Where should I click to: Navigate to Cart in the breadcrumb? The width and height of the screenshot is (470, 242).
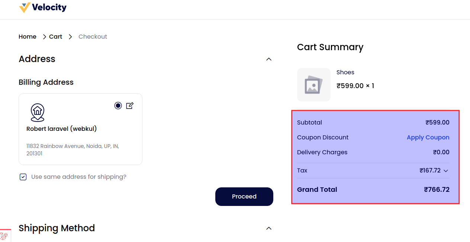click(56, 37)
